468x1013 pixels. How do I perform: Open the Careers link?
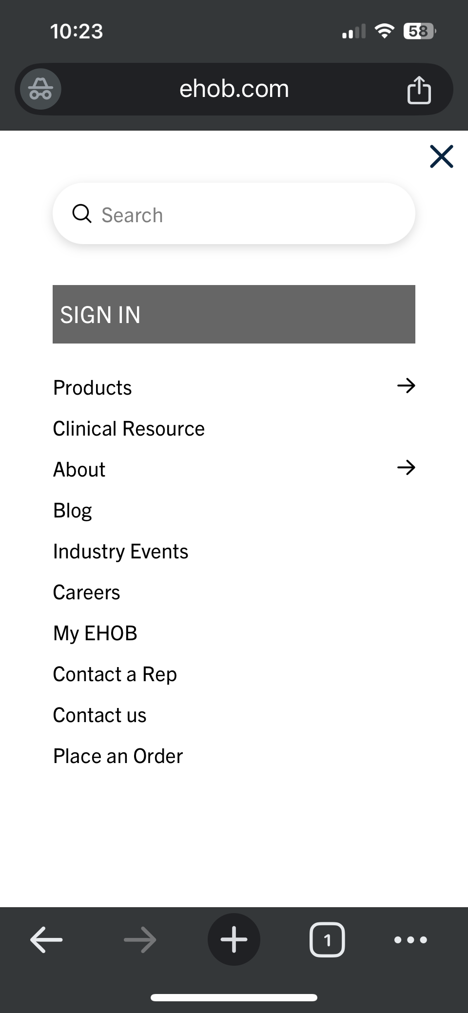(86, 593)
